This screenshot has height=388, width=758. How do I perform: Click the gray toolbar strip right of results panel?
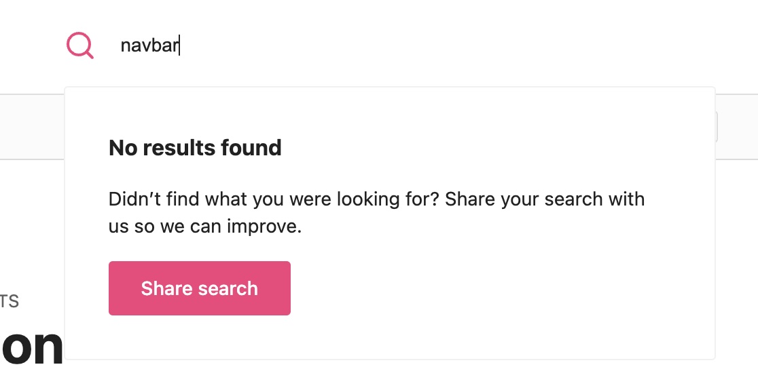pyautogui.click(x=736, y=126)
